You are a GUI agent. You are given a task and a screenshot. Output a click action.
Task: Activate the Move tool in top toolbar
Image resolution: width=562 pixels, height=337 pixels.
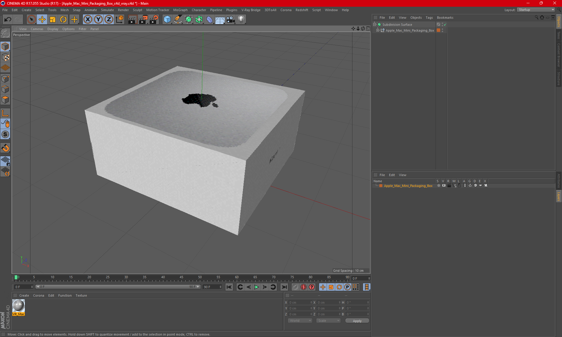42,19
